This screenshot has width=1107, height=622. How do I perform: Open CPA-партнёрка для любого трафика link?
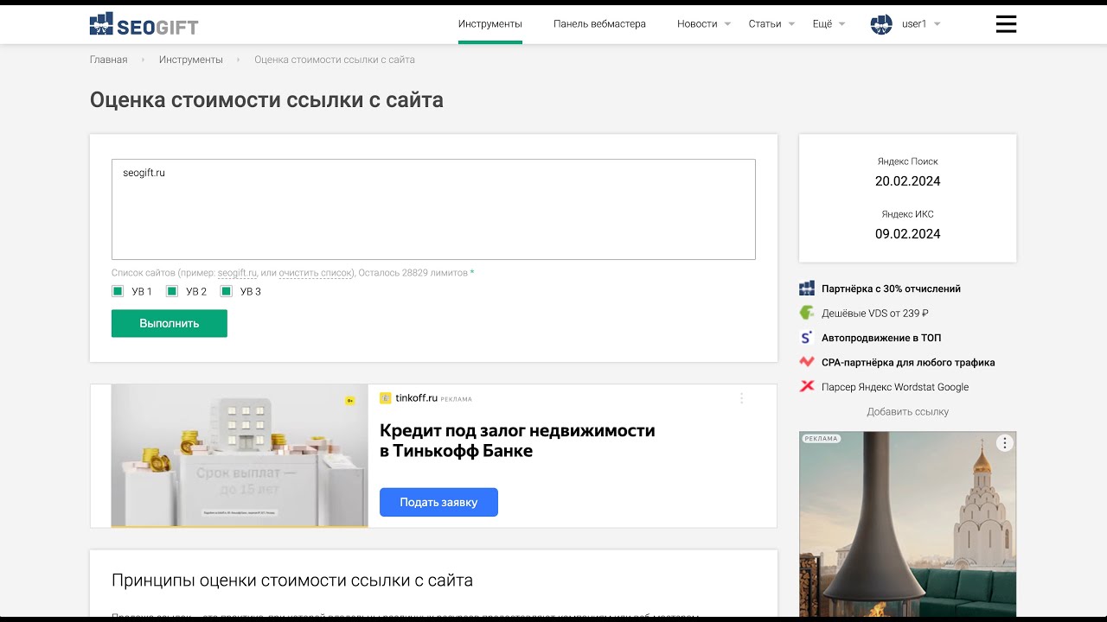tap(908, 362)
